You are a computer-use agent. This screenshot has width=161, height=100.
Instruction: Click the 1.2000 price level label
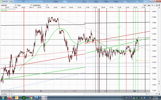pos(154,12)
